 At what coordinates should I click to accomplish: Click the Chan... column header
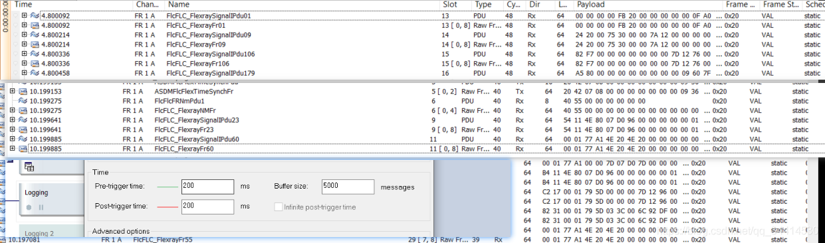(148, 5)
